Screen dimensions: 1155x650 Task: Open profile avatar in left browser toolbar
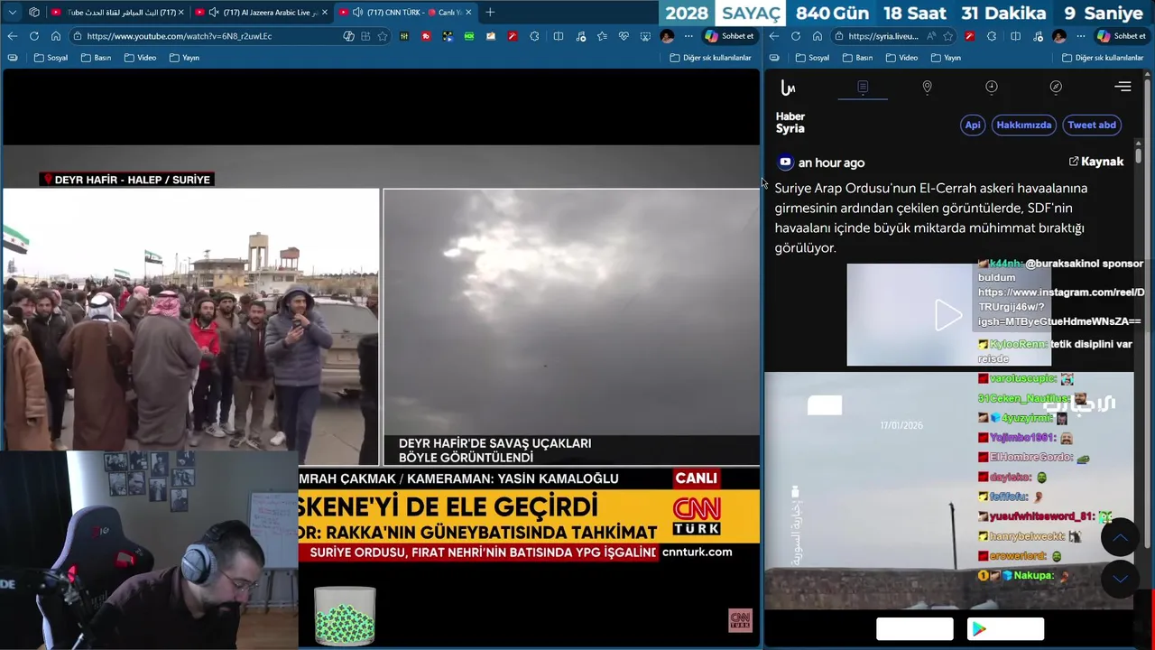667,36
